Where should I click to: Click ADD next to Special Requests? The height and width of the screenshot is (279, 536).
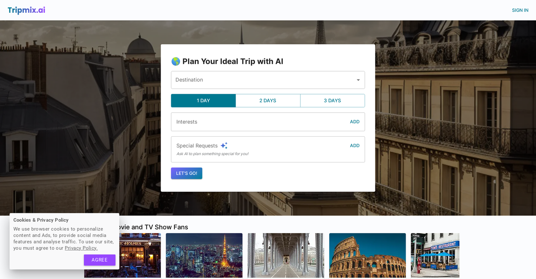pyautogui.click(x=354, y=145)
